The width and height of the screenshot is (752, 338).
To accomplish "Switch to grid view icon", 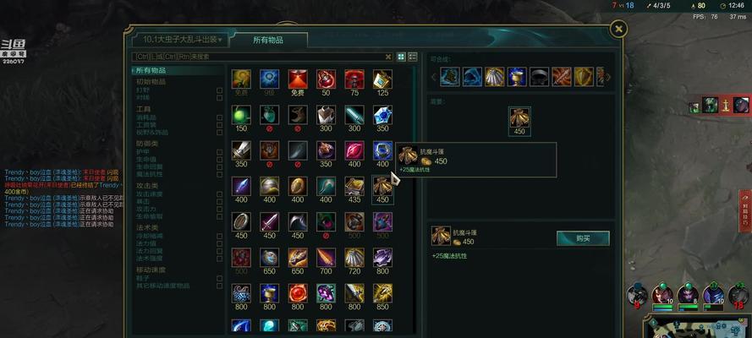I will coord(402,57).
